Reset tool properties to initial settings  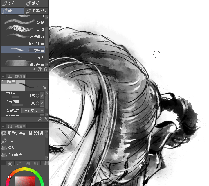coord(40,119)
